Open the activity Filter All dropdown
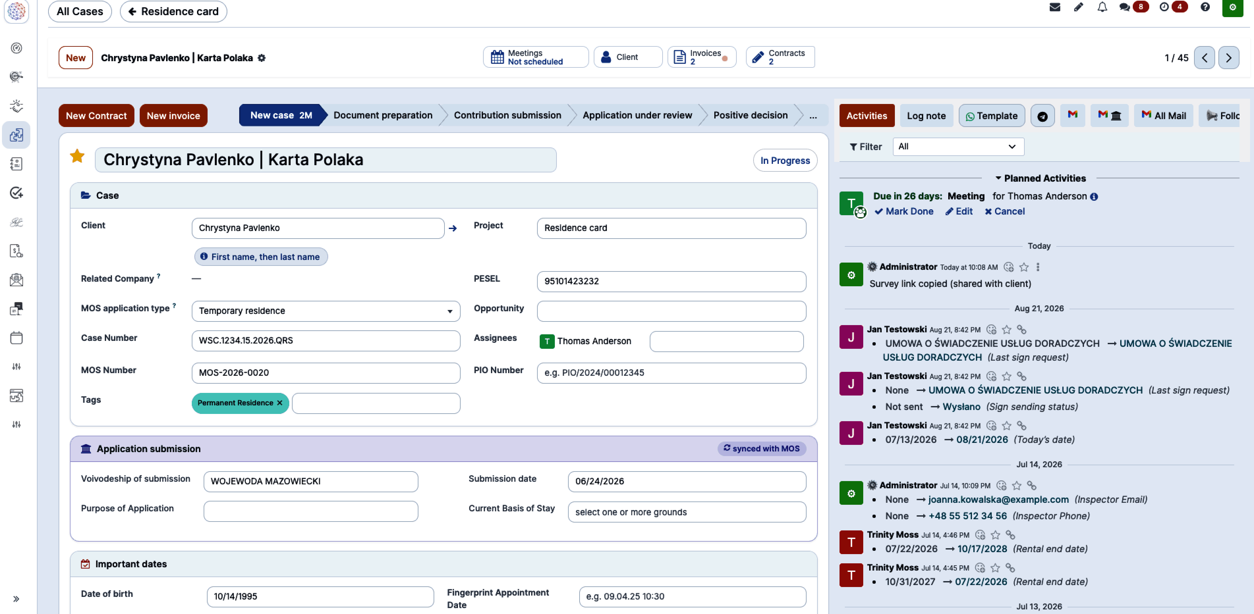The height and width of the screenshot is (614, 1254). [x=957, y=146]
